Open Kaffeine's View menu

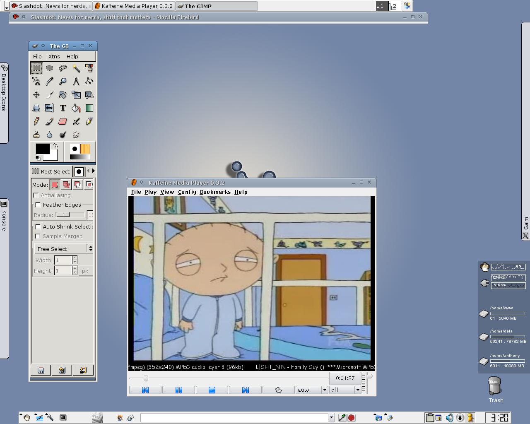167,192
